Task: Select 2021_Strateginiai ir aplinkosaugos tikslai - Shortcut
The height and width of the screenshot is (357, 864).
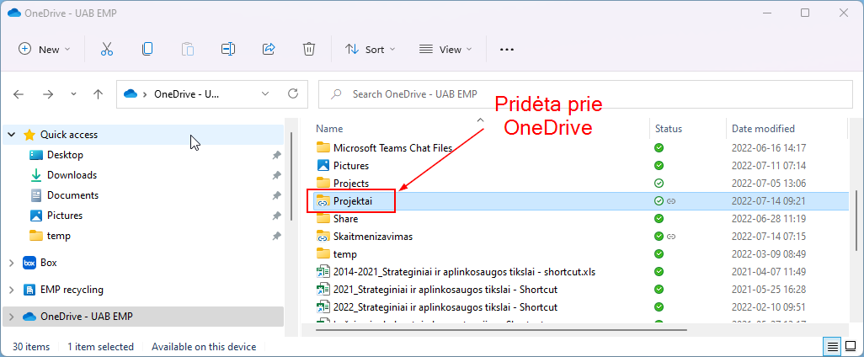Action: 445,290
